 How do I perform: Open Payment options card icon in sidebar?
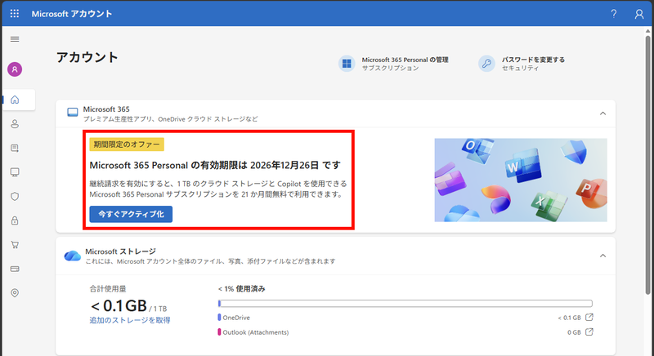pos(15,269)
